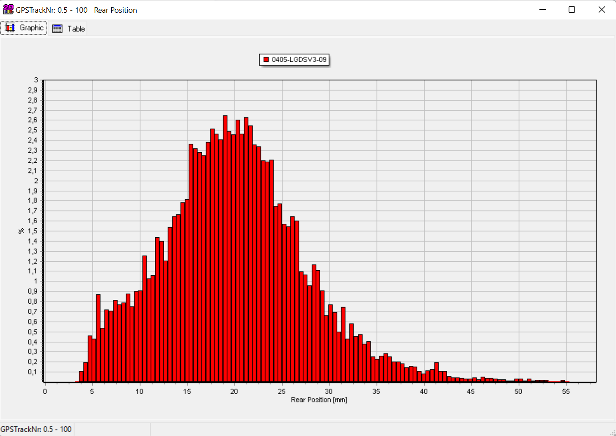Click the "Rear Position [mm]" x-axis title
Screen dimensions: 616x436
pos(319,400)
